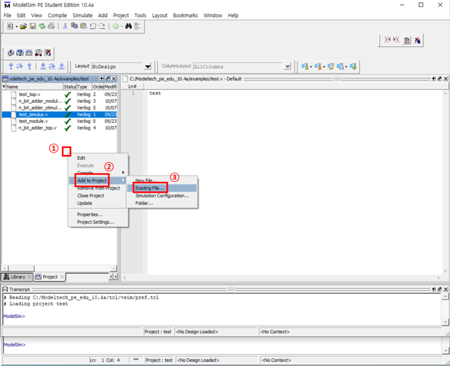Open the Bookmarks menu
450x366 pixels.
pos(185,15)
